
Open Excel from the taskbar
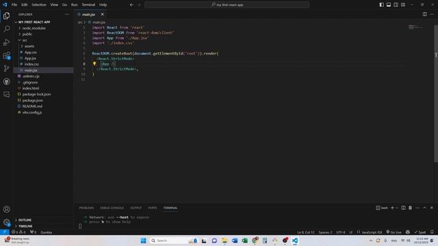point(245,241)
